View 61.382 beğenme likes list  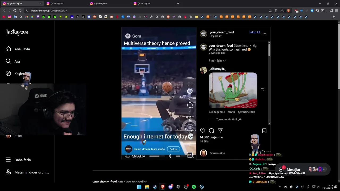[x=211, y=137]
